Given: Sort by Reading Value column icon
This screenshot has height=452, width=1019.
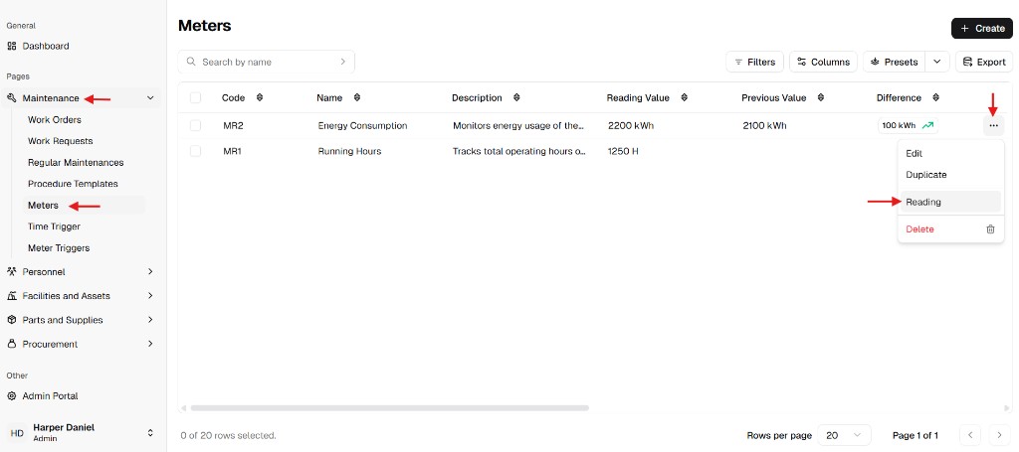Looking at the screenshot, I should pyautogui.click(x=684, y=98).
